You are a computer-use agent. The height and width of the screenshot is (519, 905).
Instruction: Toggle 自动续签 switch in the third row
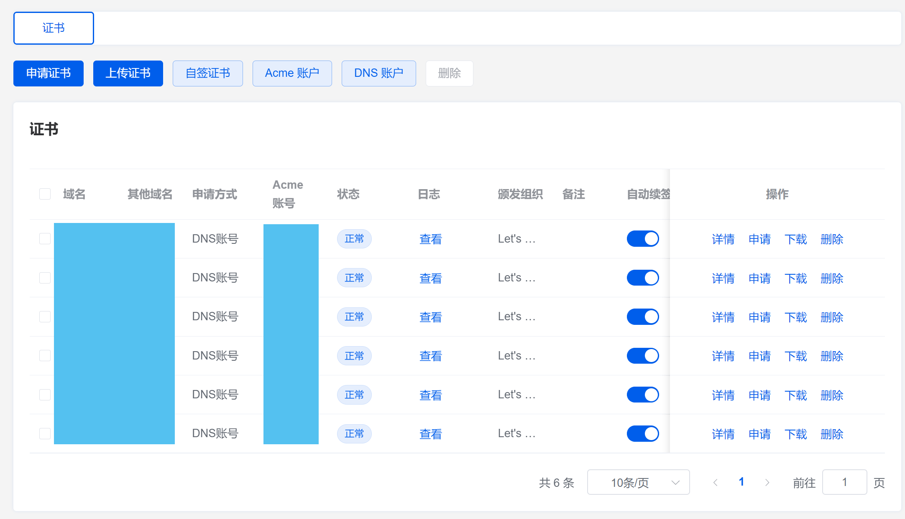tap(643, 316)
